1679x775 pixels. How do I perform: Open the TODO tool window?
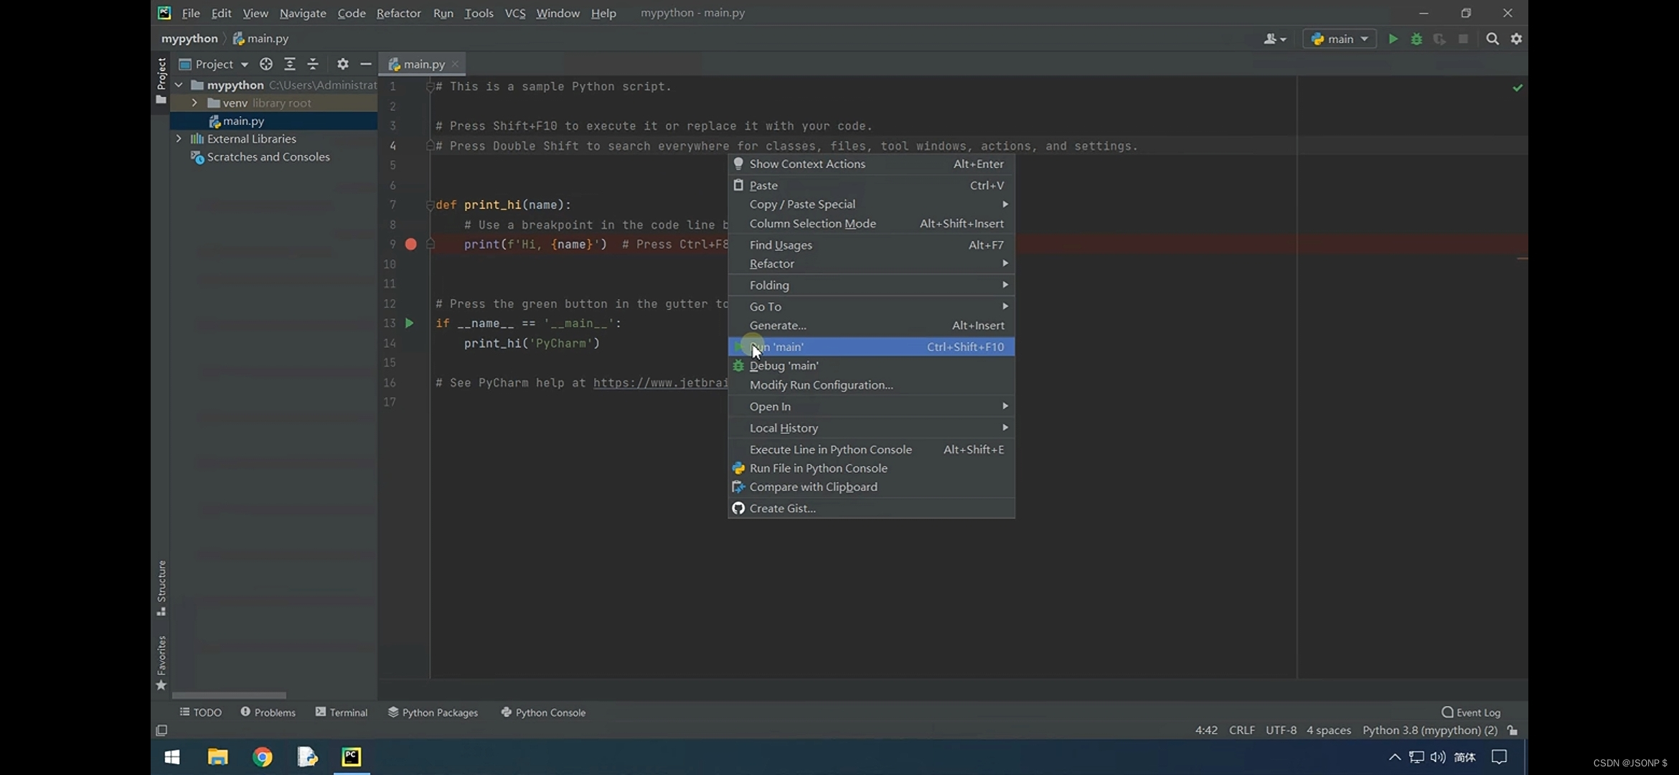[x=200, y=712]
